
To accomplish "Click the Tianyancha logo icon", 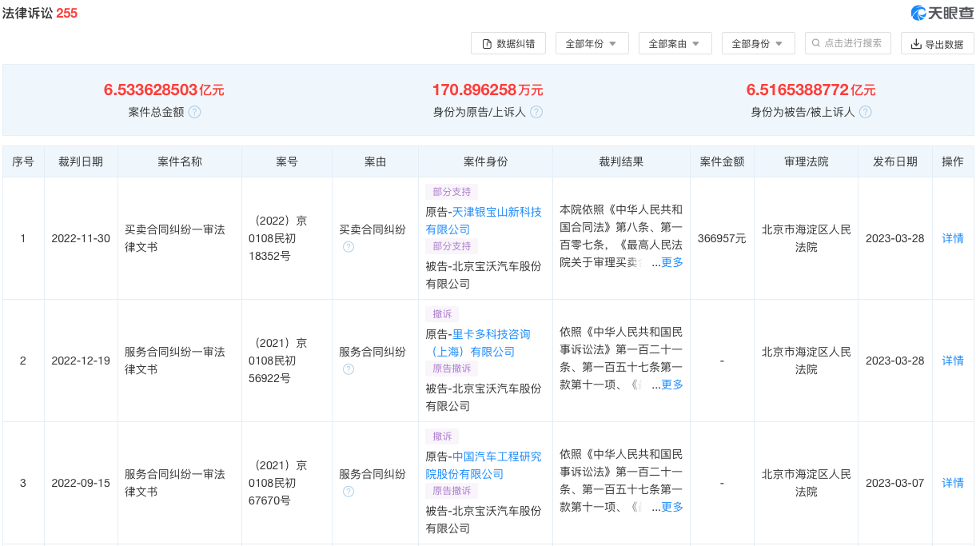I will (x=918, y=13).
